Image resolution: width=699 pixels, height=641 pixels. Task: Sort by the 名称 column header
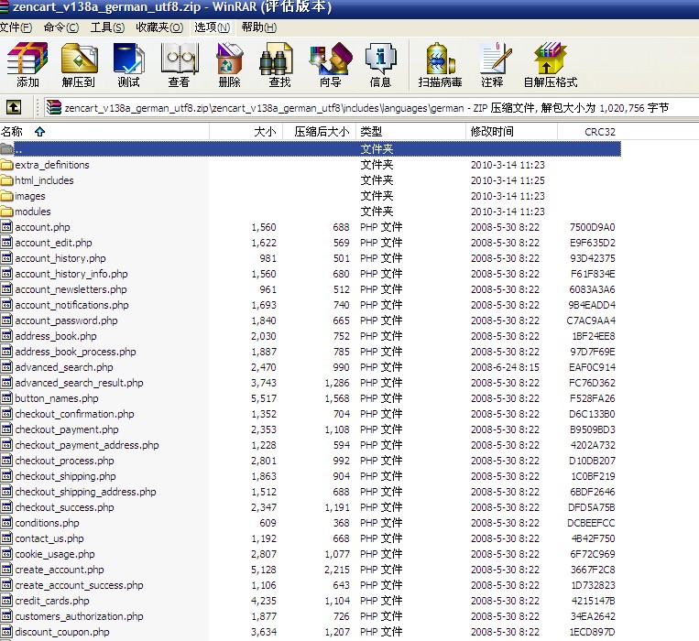[x=104, y=132]
